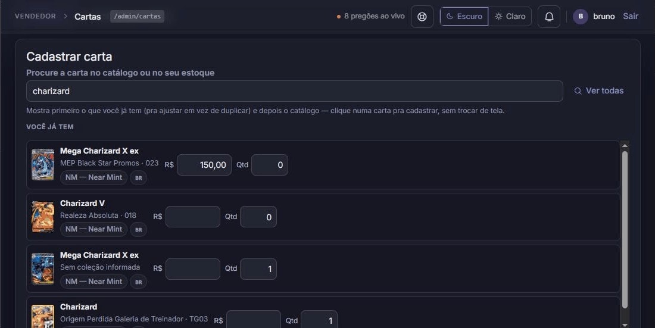Screen dimensions: 655x328
Task: Click Realeza Absoluta · 018 text
Action: coord(98,215)
